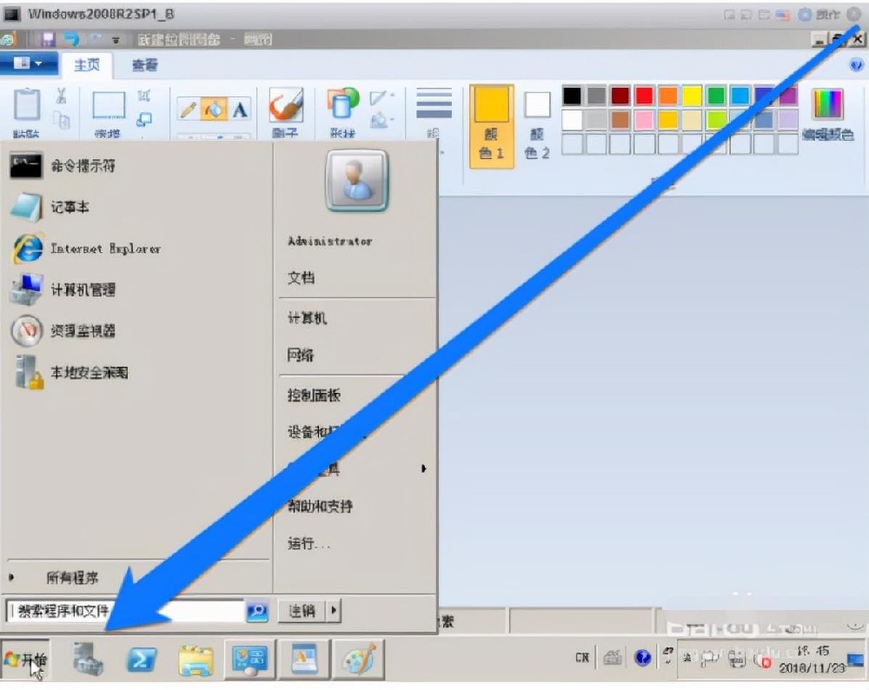
Task: Click the search magnifier icon in Start menu
Action: pos(256,611)
